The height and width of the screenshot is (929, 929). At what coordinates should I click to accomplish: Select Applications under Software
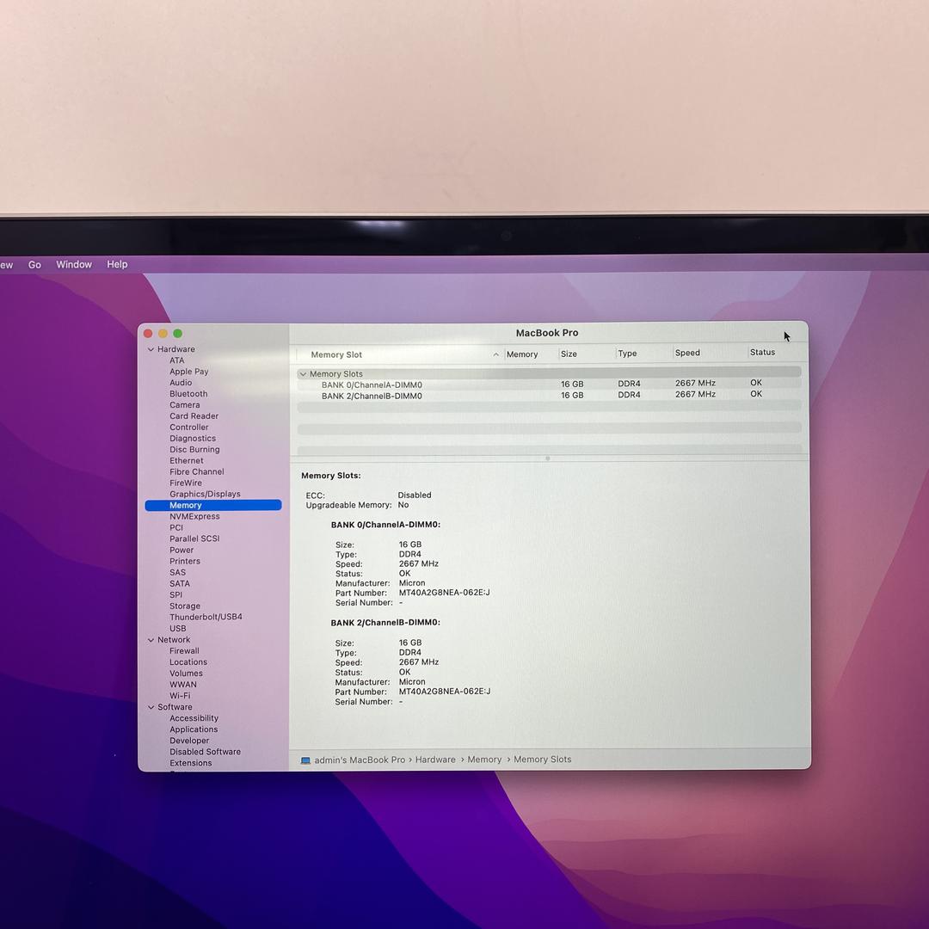pyautogui.click(x=194, y=729)
